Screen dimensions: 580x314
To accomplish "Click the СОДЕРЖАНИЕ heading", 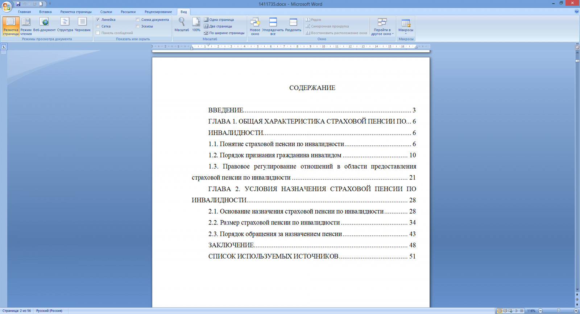I will [x=312, y=88].
